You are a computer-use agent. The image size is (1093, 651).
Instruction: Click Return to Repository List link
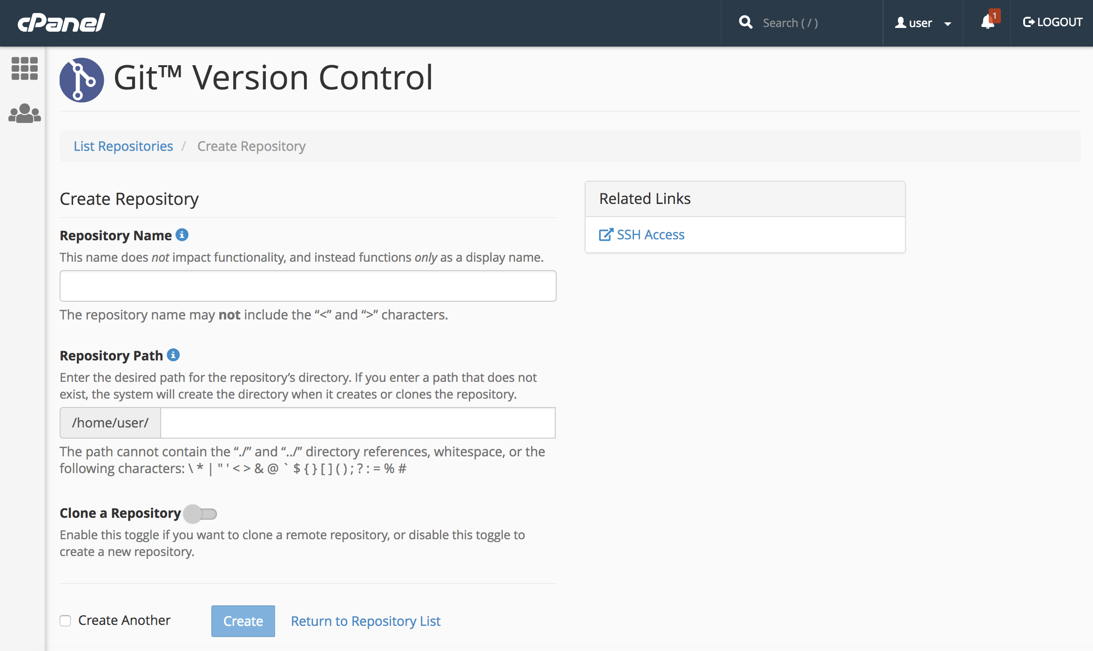coord(365,621)
